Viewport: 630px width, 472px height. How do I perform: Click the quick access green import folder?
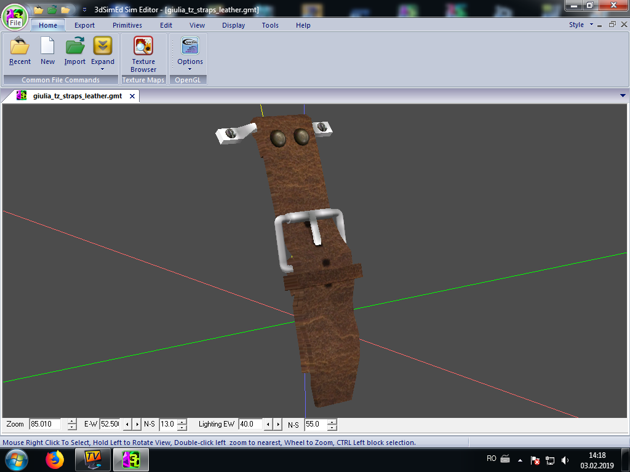(52, 10)
